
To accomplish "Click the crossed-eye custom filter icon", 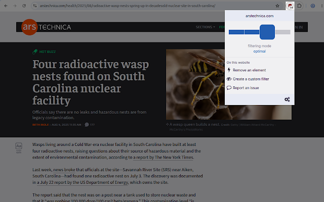I will 229,79.
